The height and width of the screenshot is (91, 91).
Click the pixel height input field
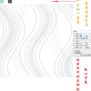[x=82, y=38]
